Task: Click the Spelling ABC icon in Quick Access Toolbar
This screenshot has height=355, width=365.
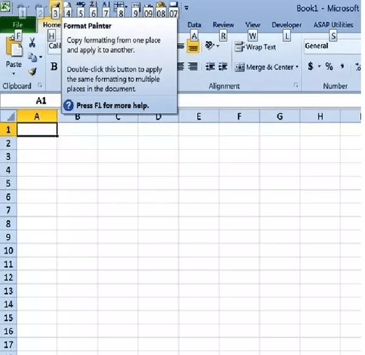Action: 80,4
